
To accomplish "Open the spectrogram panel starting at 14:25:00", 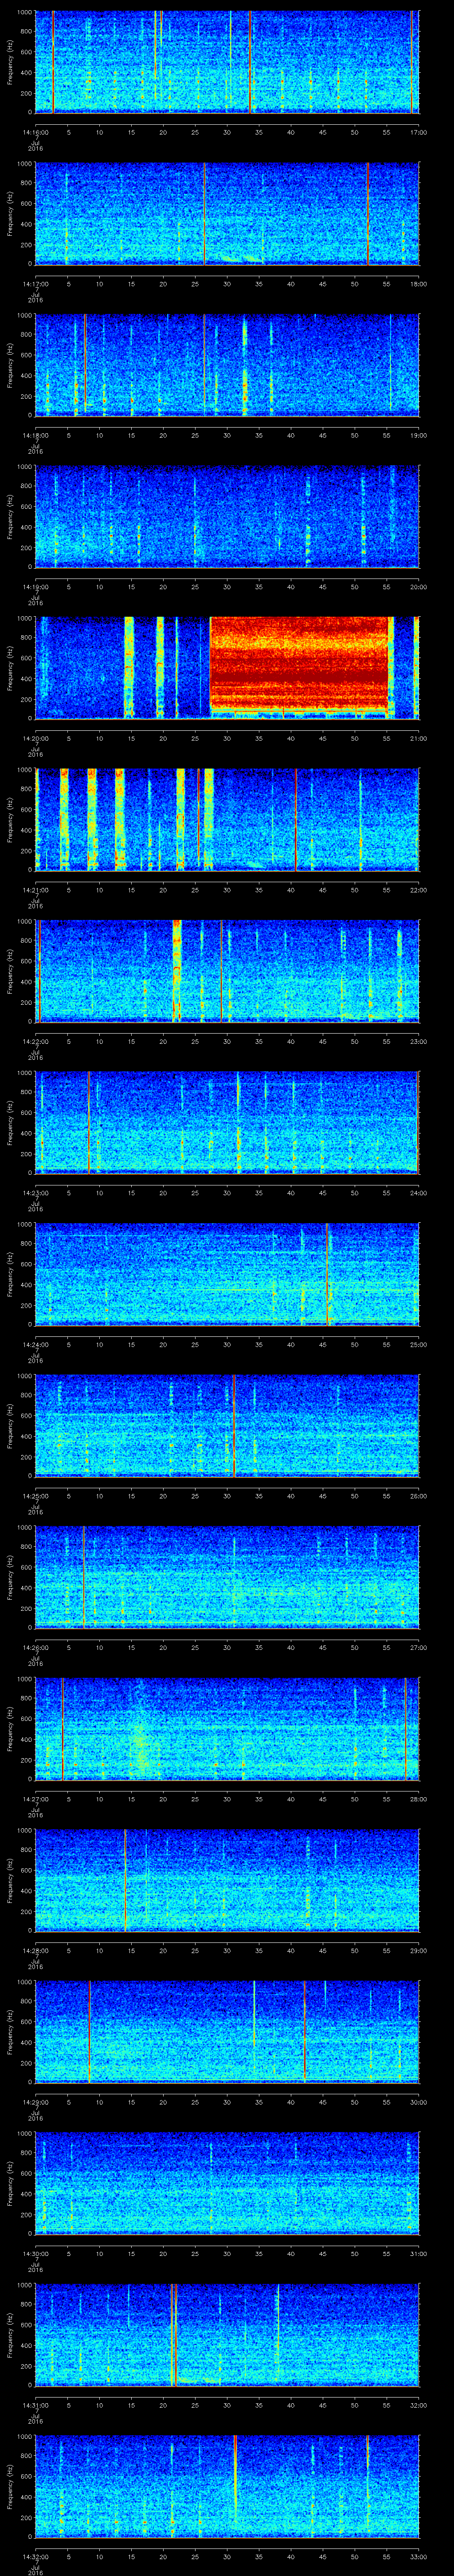I will (227, 1426).
